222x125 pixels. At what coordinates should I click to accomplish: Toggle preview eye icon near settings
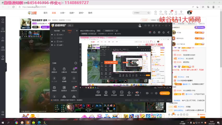tap(152, 93)
